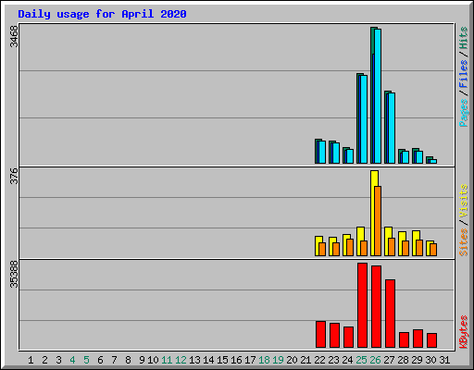474x370 pixels.
Task: Click the 376 y-axis label
Action: pos(14,176)
